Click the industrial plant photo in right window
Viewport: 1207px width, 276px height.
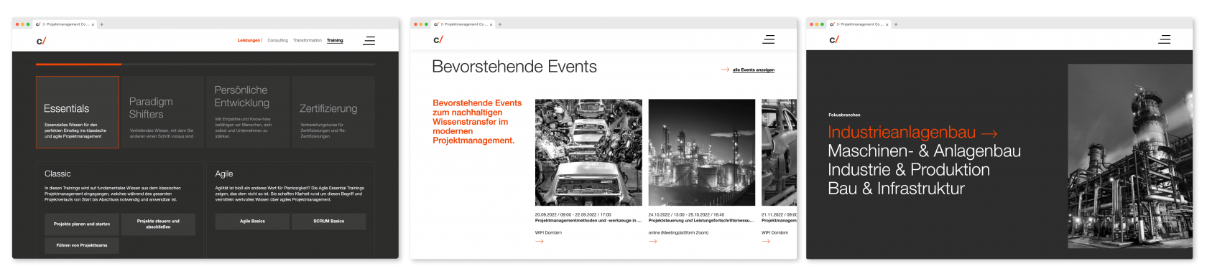1129,156
